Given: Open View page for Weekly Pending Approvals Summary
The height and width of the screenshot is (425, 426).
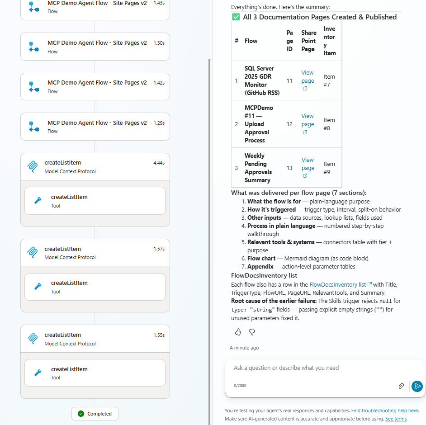Looking at the screenshot, I should pos(307,164).
